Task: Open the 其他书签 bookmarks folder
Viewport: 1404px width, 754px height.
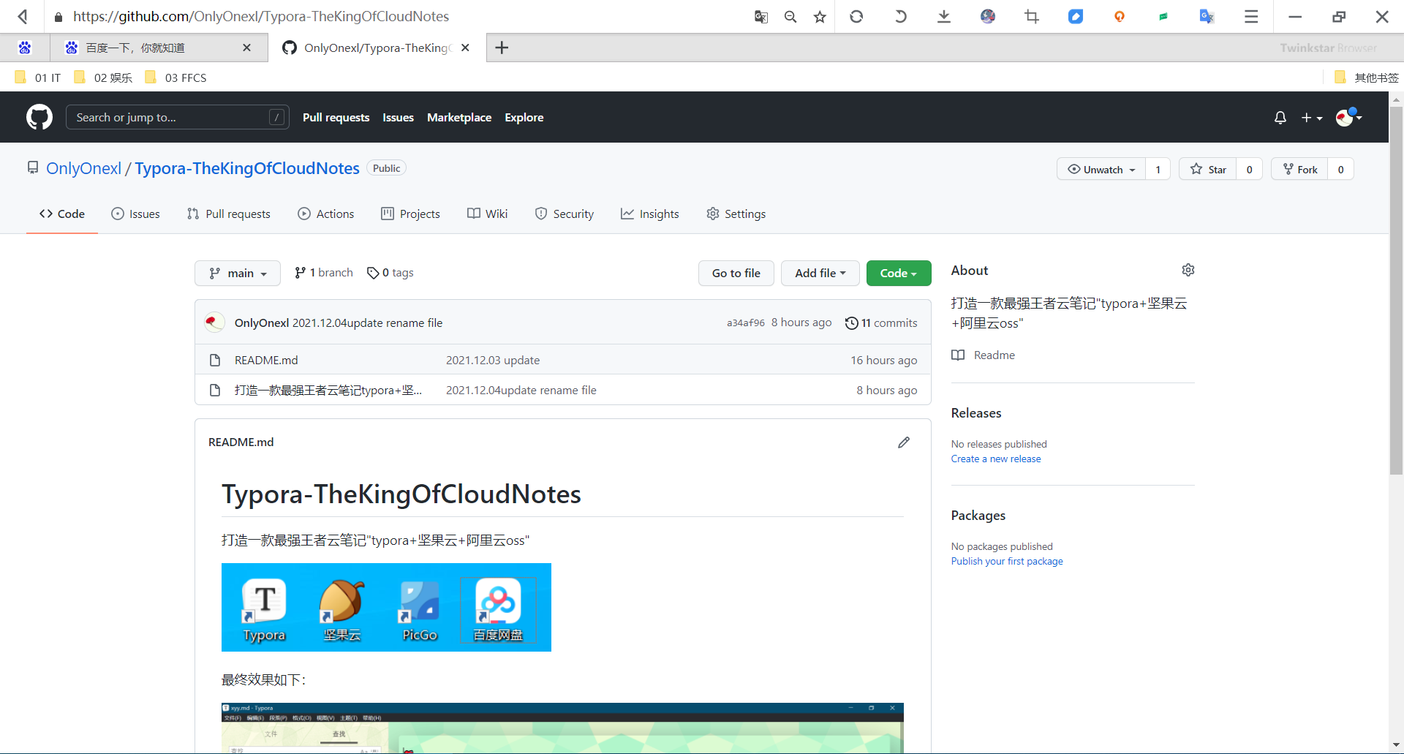Action: 1366,78
